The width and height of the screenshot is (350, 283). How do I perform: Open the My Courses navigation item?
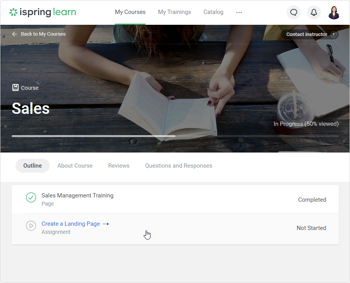tap(130, 12)
